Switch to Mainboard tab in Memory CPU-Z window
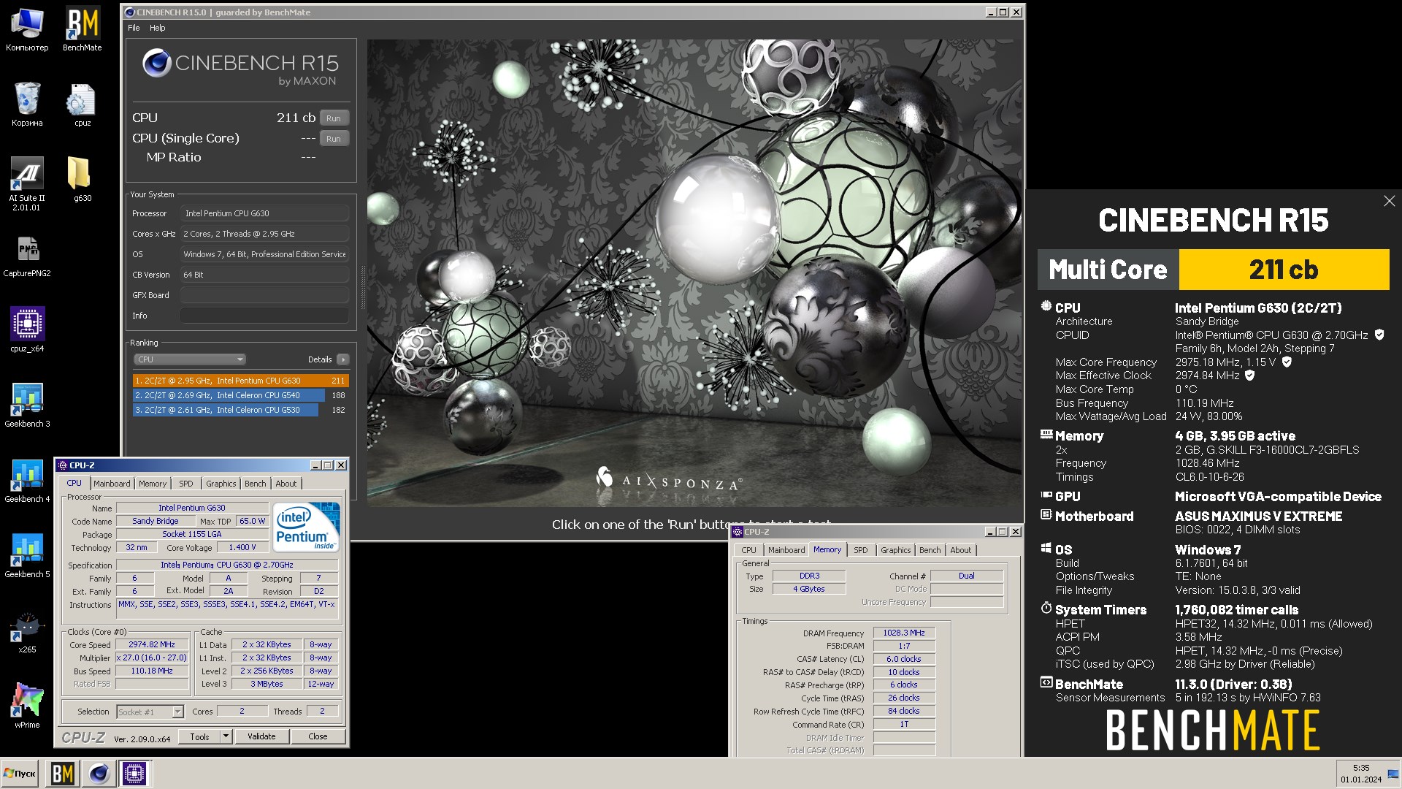 point(786,550)
